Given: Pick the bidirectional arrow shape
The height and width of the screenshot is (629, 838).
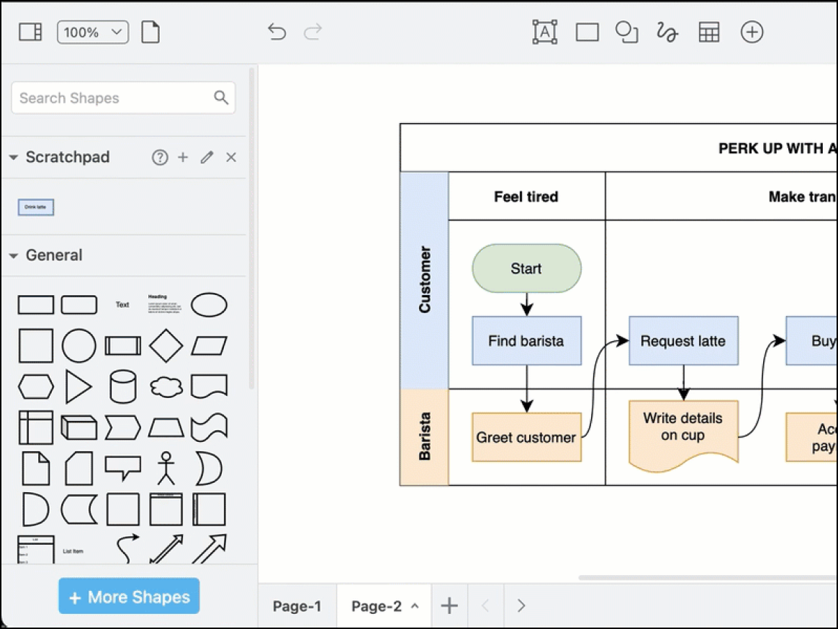Looking at the screenshot, I should [x=166, y=549].
